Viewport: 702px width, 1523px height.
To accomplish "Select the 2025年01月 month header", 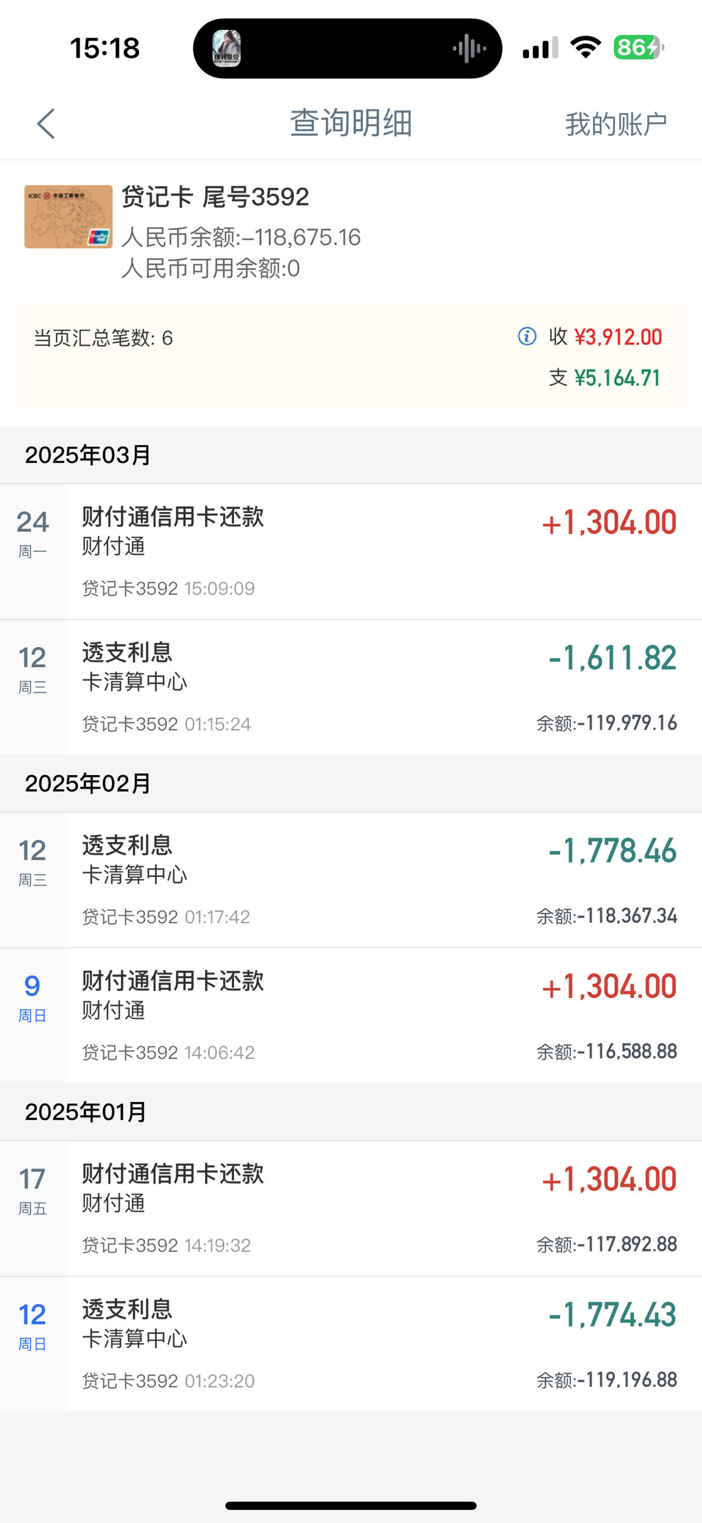I will click(351, 1112).
